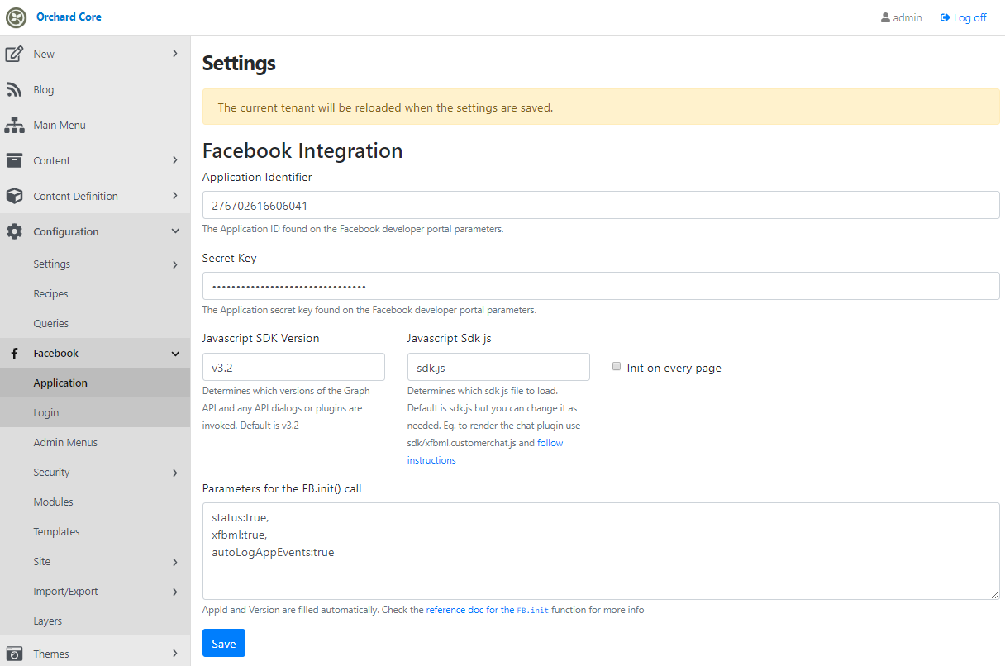
Task: Click the Log off link
Action: coord(964,17)
